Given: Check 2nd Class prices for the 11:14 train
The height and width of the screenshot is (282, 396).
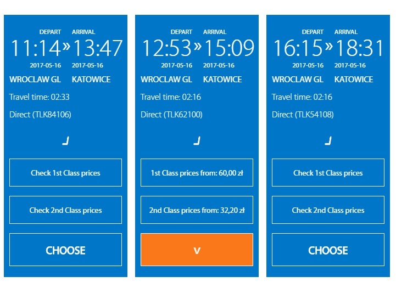Looking at the screenshot, I should coord(65,210).
